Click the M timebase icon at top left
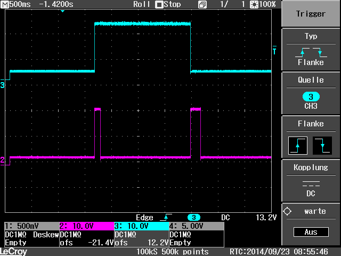This screenshot has height=256, width=341. (5, 5)
